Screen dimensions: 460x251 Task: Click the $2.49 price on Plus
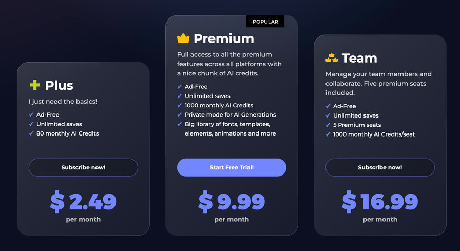tap(83, 202)
